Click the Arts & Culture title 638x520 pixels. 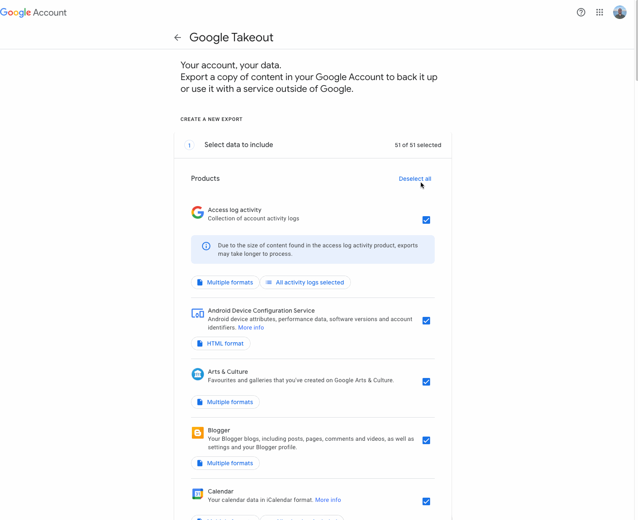(228, 372)
